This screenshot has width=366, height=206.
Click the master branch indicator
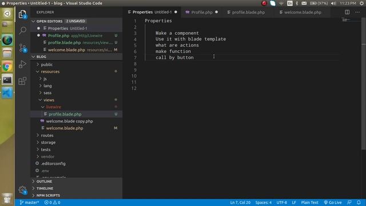(x=29, y=203)
